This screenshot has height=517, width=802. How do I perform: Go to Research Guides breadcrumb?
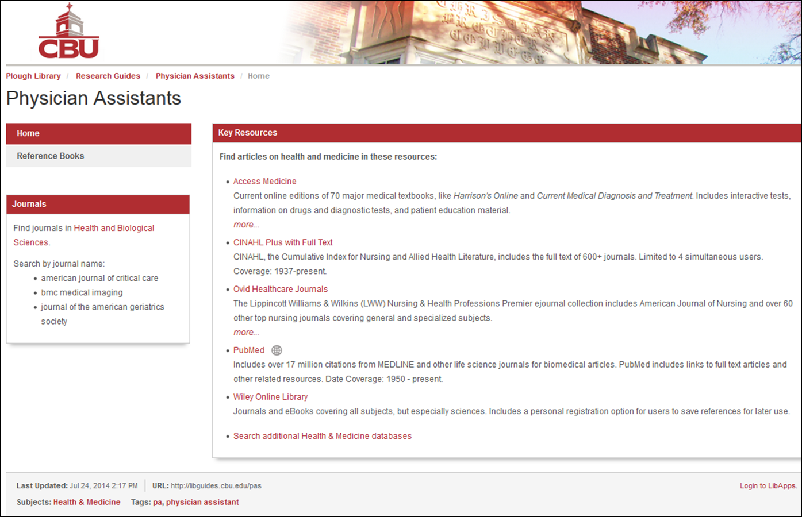pyautogui.click(x=108, y=76)
